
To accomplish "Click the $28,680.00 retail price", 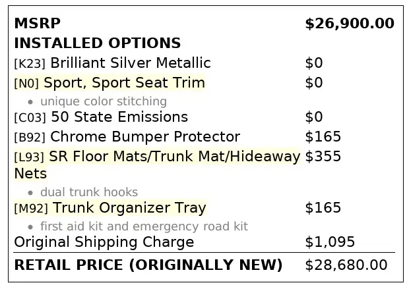I will (346, 265).
